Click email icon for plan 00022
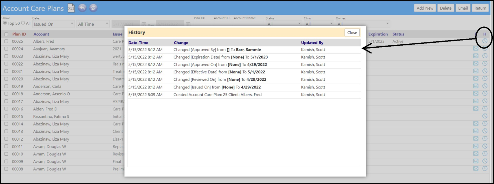Screen dimensions: 494x184 [x=476, y=64]
